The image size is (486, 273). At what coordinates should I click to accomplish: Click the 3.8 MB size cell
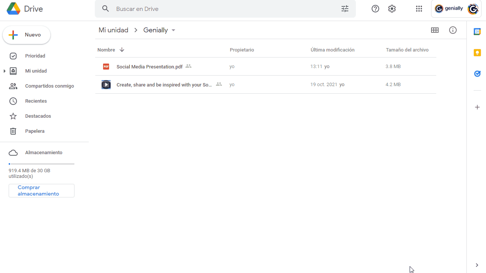click(x=393, y=67)
